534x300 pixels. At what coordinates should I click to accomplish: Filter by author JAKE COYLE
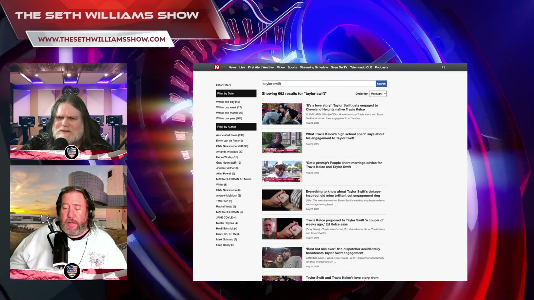pyautogui.click(x=226, y=217)
